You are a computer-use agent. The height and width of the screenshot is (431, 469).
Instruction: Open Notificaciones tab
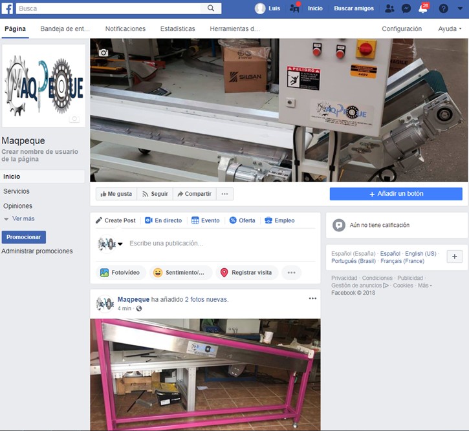[125, 29]
